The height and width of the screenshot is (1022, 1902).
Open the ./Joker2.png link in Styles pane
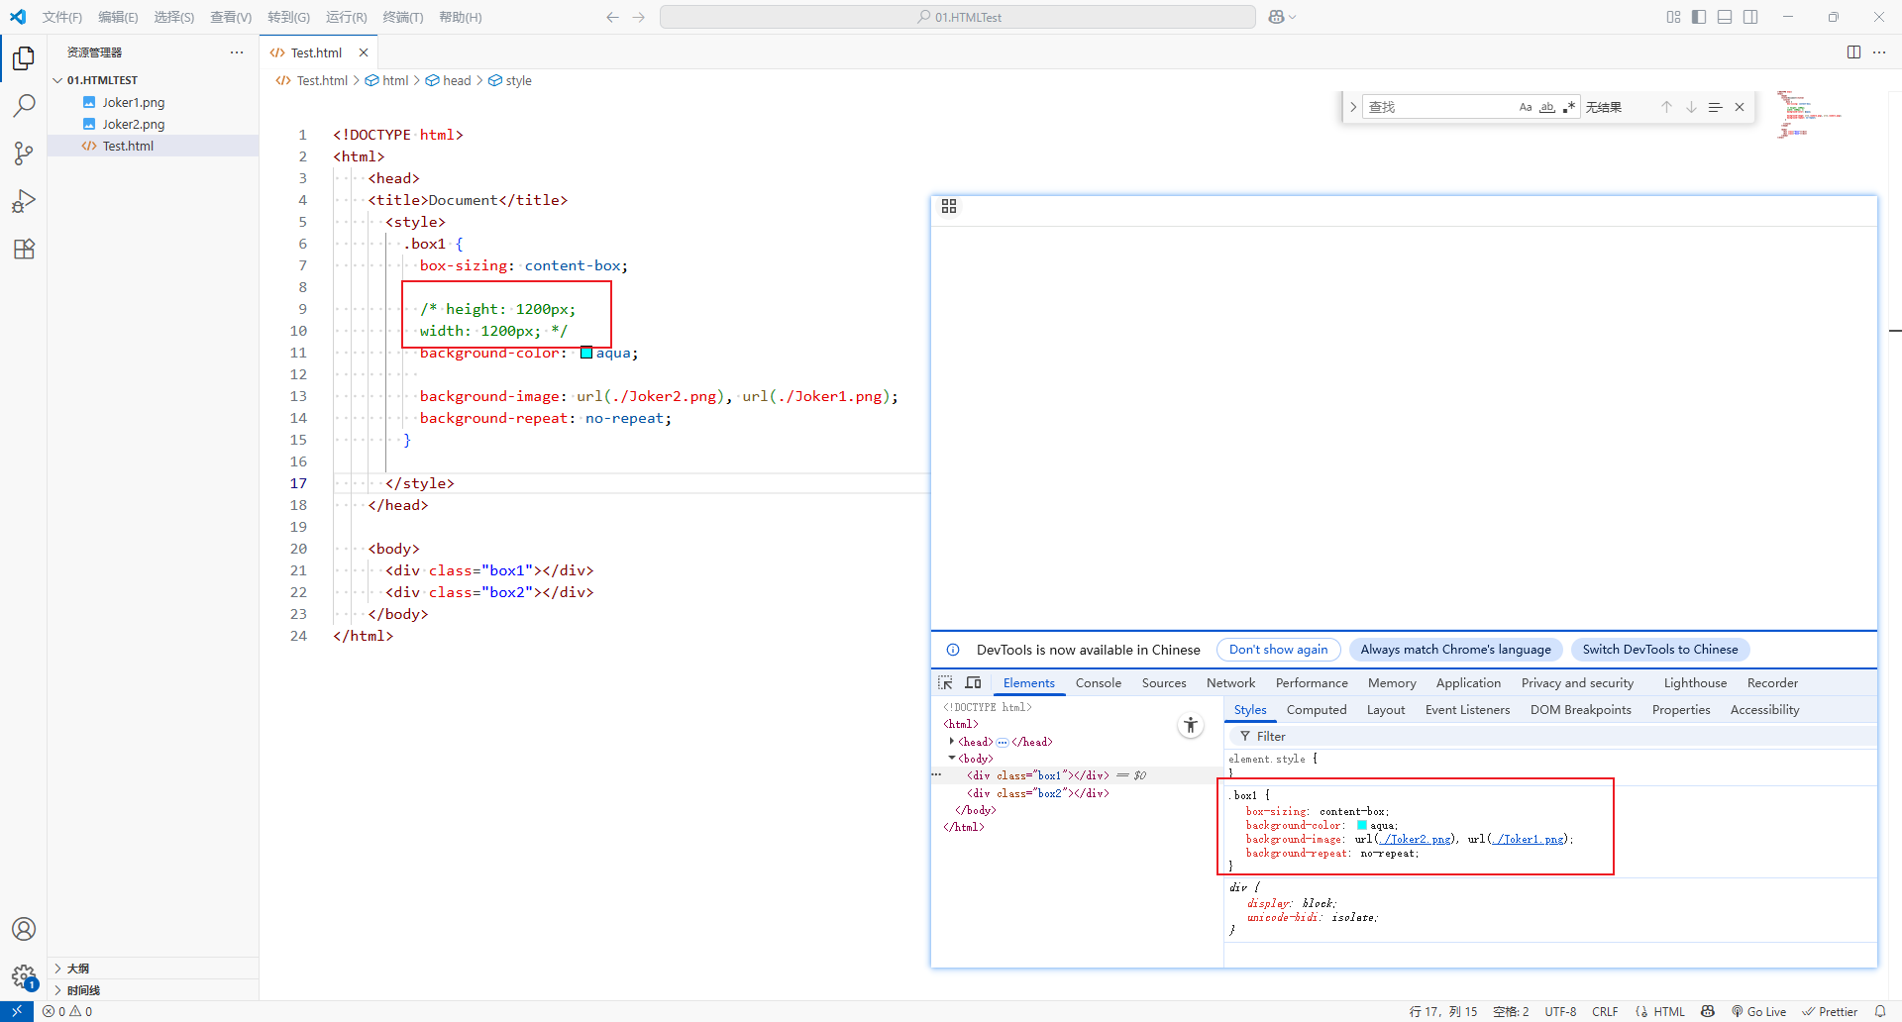(x=1414, y=839)
